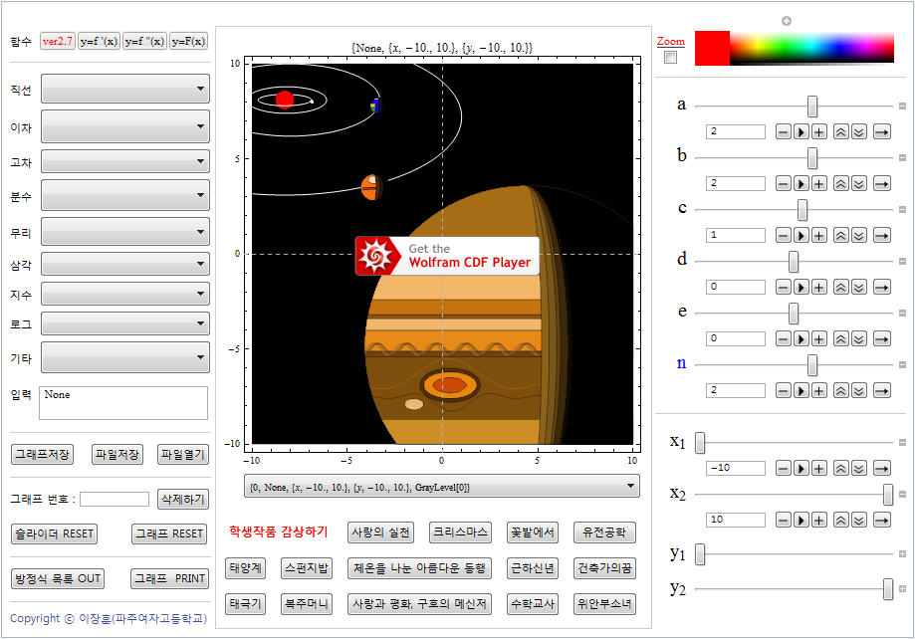The width and height of the screenshot is (915, 639).
Task: Click the Wolfram CDF Player logo banner
Action: click(447, 256)
